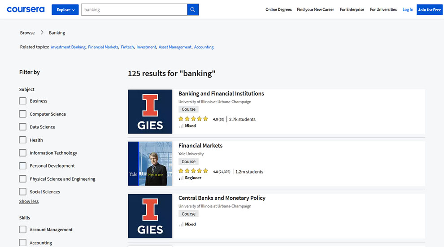Image resolution: width=444 pixels, height=247 pixels.
Task: Open For Universities in the header
Action: click(383, 9)
